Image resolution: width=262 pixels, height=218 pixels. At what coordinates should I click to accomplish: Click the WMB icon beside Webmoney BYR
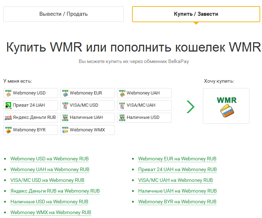pyautogui.click(x=8, y=130)
